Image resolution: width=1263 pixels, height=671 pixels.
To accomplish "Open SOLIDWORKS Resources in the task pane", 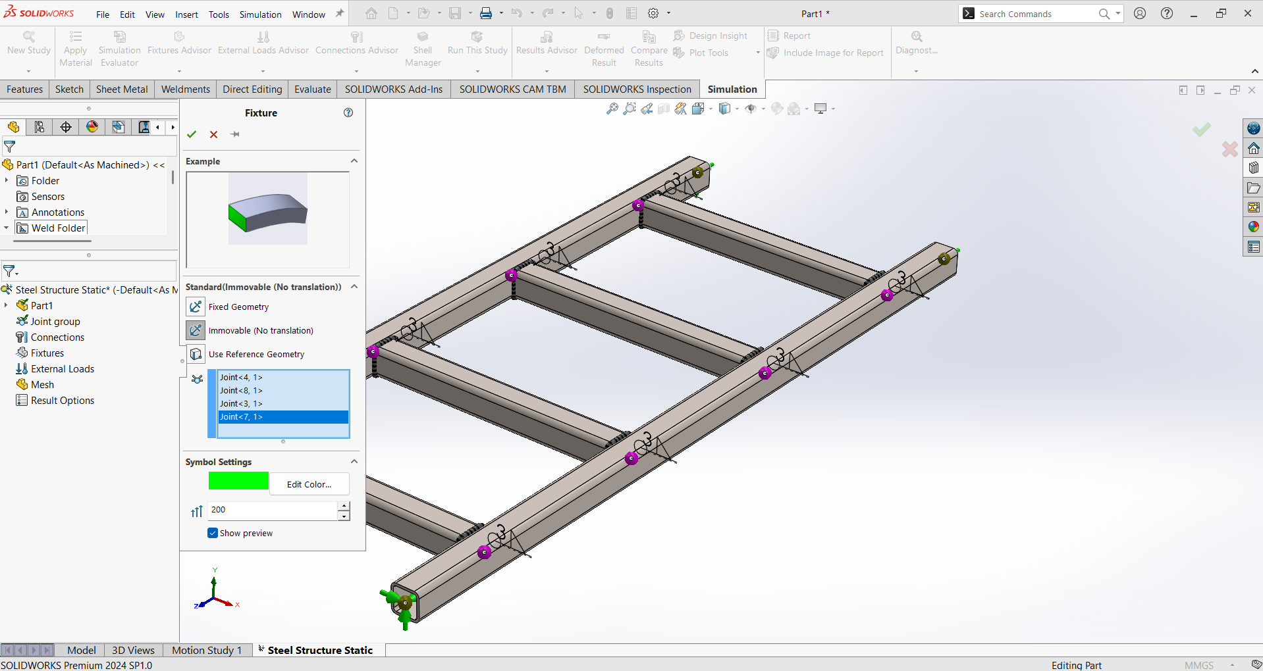I will coord(1254,148).
